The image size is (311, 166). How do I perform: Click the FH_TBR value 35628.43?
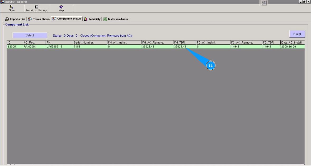click(x=185, y=47)
